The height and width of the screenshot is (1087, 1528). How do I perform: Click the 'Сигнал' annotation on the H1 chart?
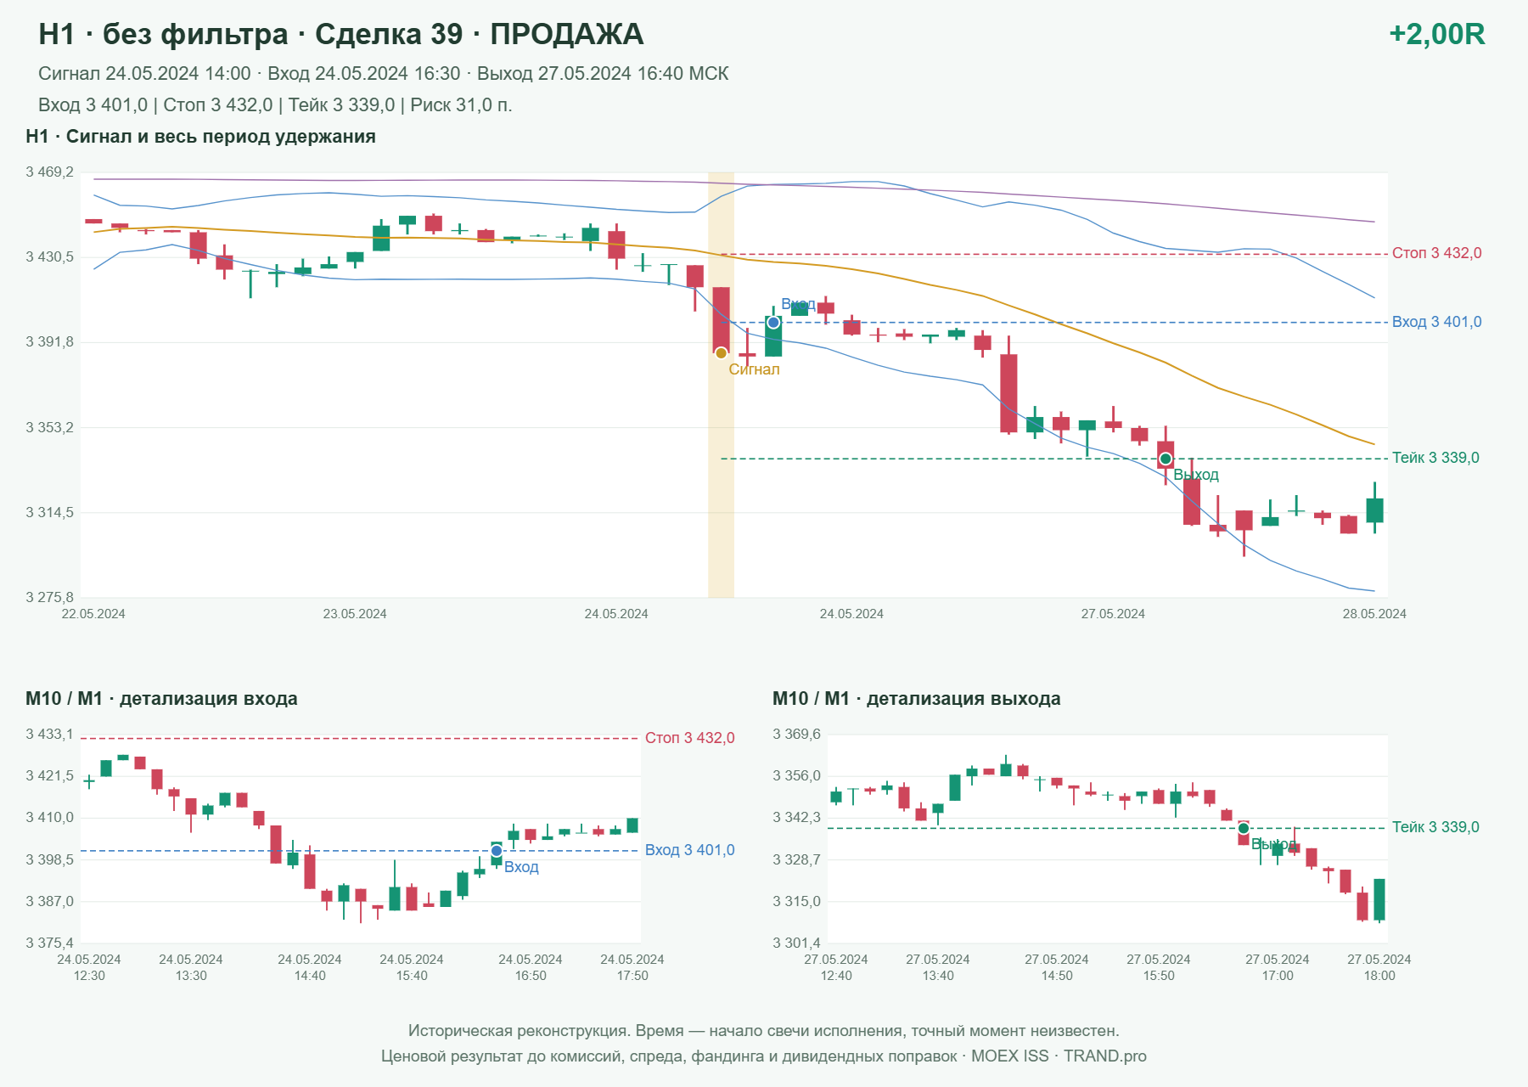coord(754,369)
